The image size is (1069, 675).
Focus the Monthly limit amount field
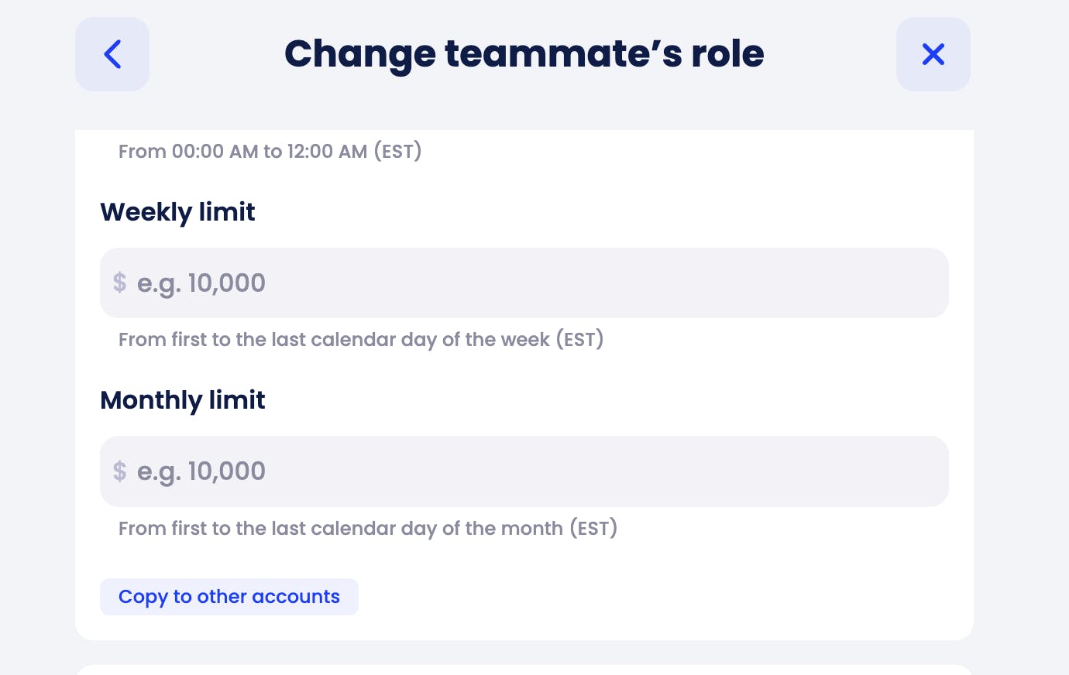524,471
